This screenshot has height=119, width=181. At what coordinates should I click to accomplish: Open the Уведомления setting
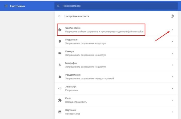(x=116, y=77)
